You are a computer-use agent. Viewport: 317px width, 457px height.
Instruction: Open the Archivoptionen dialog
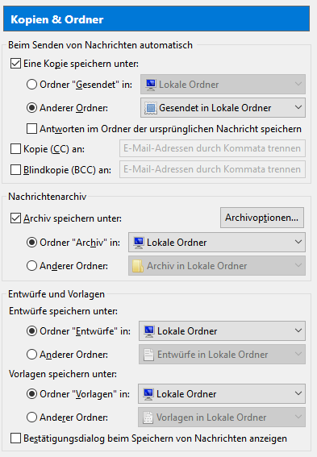262,218
